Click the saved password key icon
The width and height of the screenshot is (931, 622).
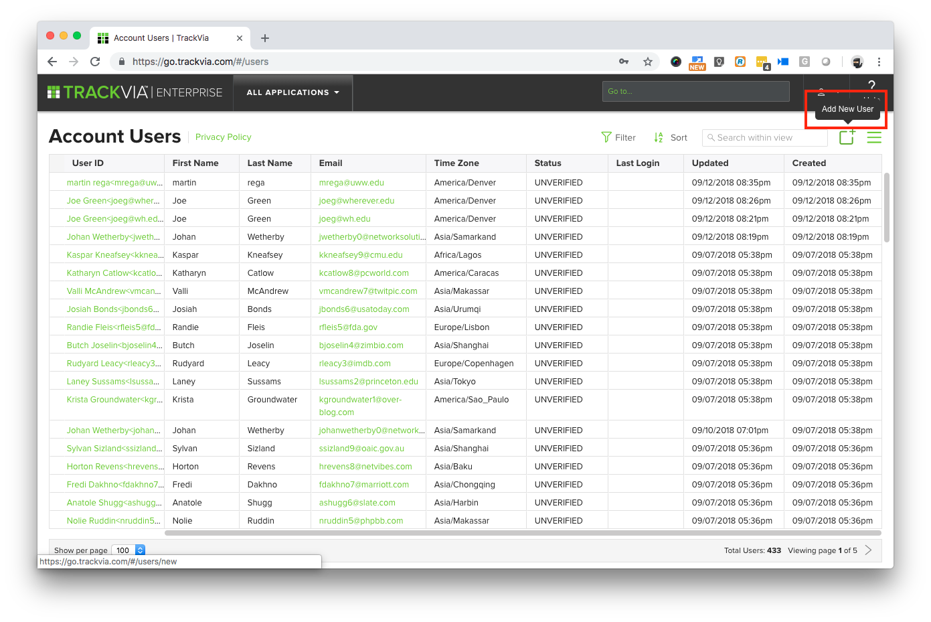tap(624, 62)
